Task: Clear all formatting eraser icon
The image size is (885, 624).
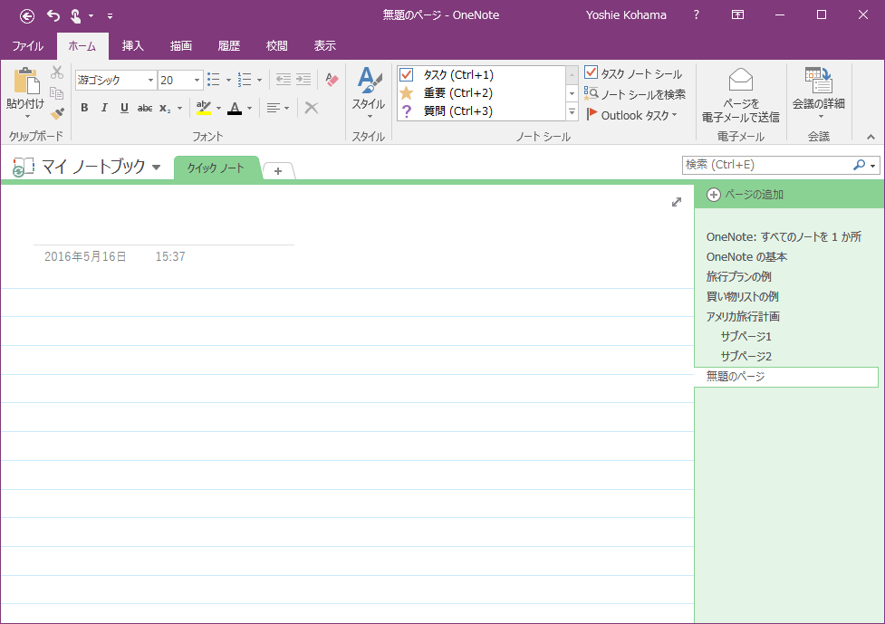Action: [x=332, y=80]
